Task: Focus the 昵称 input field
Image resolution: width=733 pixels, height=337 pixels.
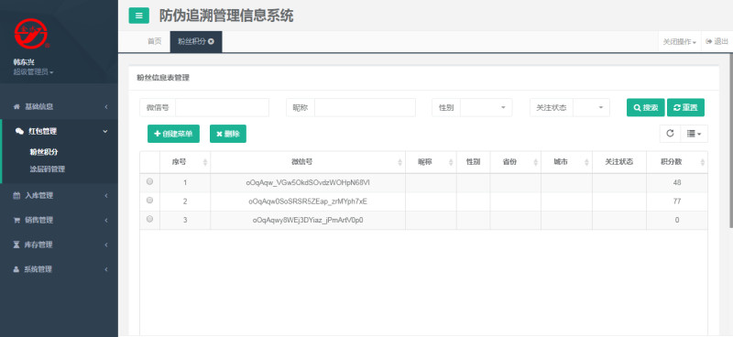Action: (365, 107)
